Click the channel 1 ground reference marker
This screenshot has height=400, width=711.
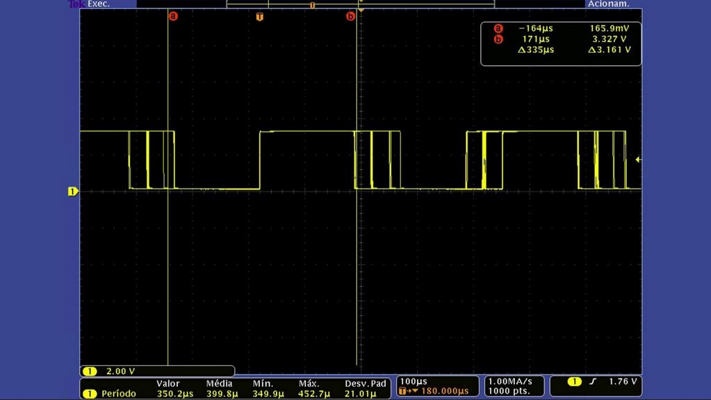pyautogui.click(x=72, y=191)
